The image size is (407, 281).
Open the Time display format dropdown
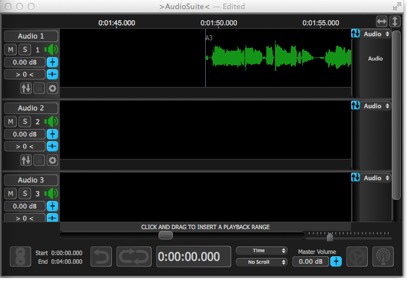(261, 251)
